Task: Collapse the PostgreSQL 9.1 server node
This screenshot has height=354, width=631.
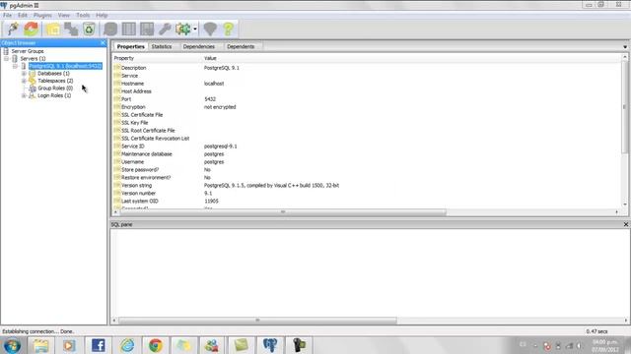Action: (x=16, y=66)
